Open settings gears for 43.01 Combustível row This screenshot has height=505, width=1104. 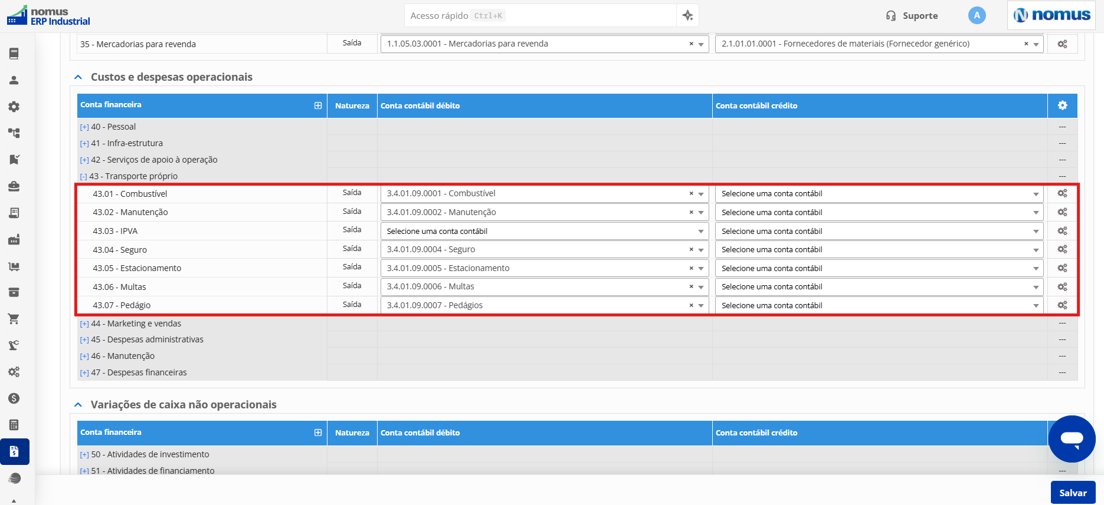(x=1062, y=193)
